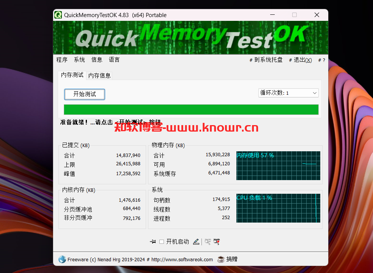Click the 峰值 label
373x273 pixels.
pos(69,174)
